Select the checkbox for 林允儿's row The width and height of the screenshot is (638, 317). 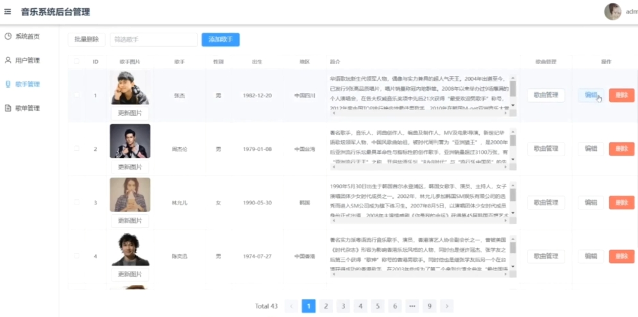tap(77, 202)
